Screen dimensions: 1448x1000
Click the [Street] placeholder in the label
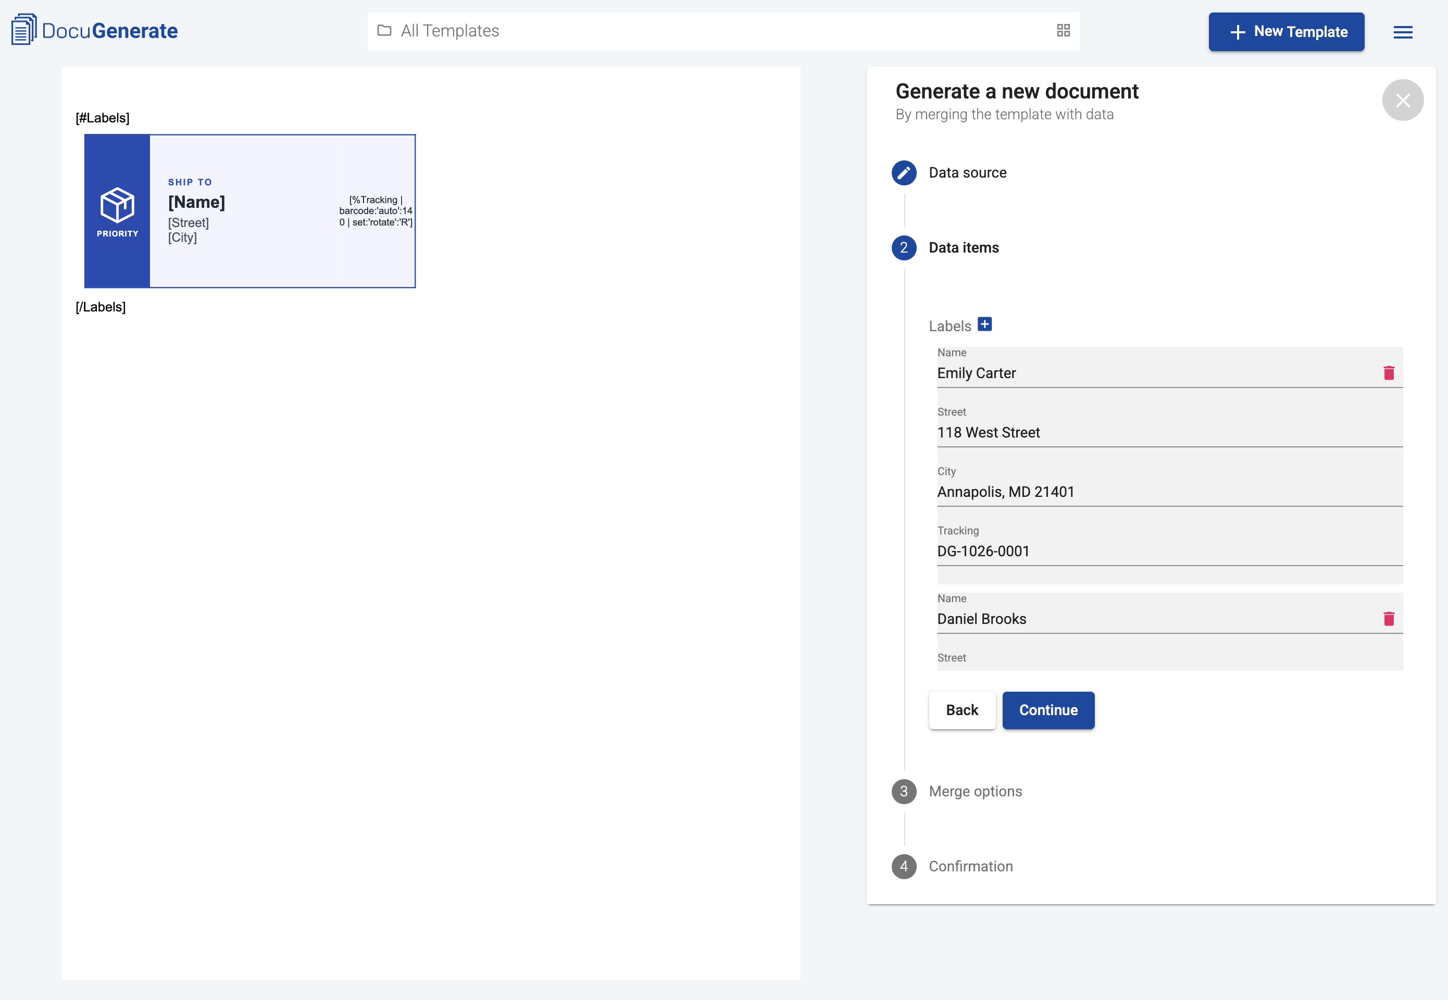pyautogui.click(x=189, y=223)
